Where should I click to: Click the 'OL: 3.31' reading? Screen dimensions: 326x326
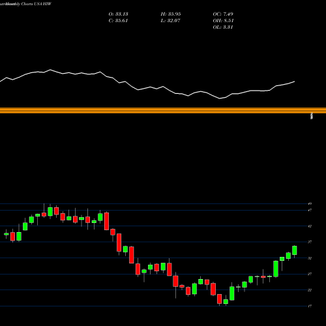tap(223, 27)
